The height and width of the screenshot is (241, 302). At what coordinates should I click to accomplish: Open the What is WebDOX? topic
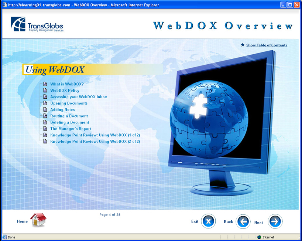(67, 84)
